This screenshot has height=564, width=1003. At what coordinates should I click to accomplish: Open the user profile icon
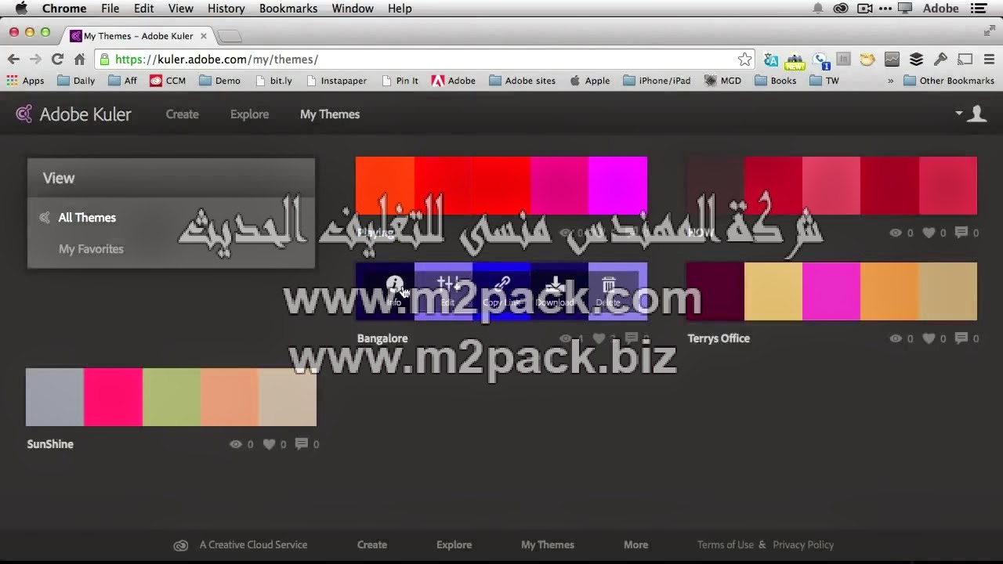click(x=976, y=114)
